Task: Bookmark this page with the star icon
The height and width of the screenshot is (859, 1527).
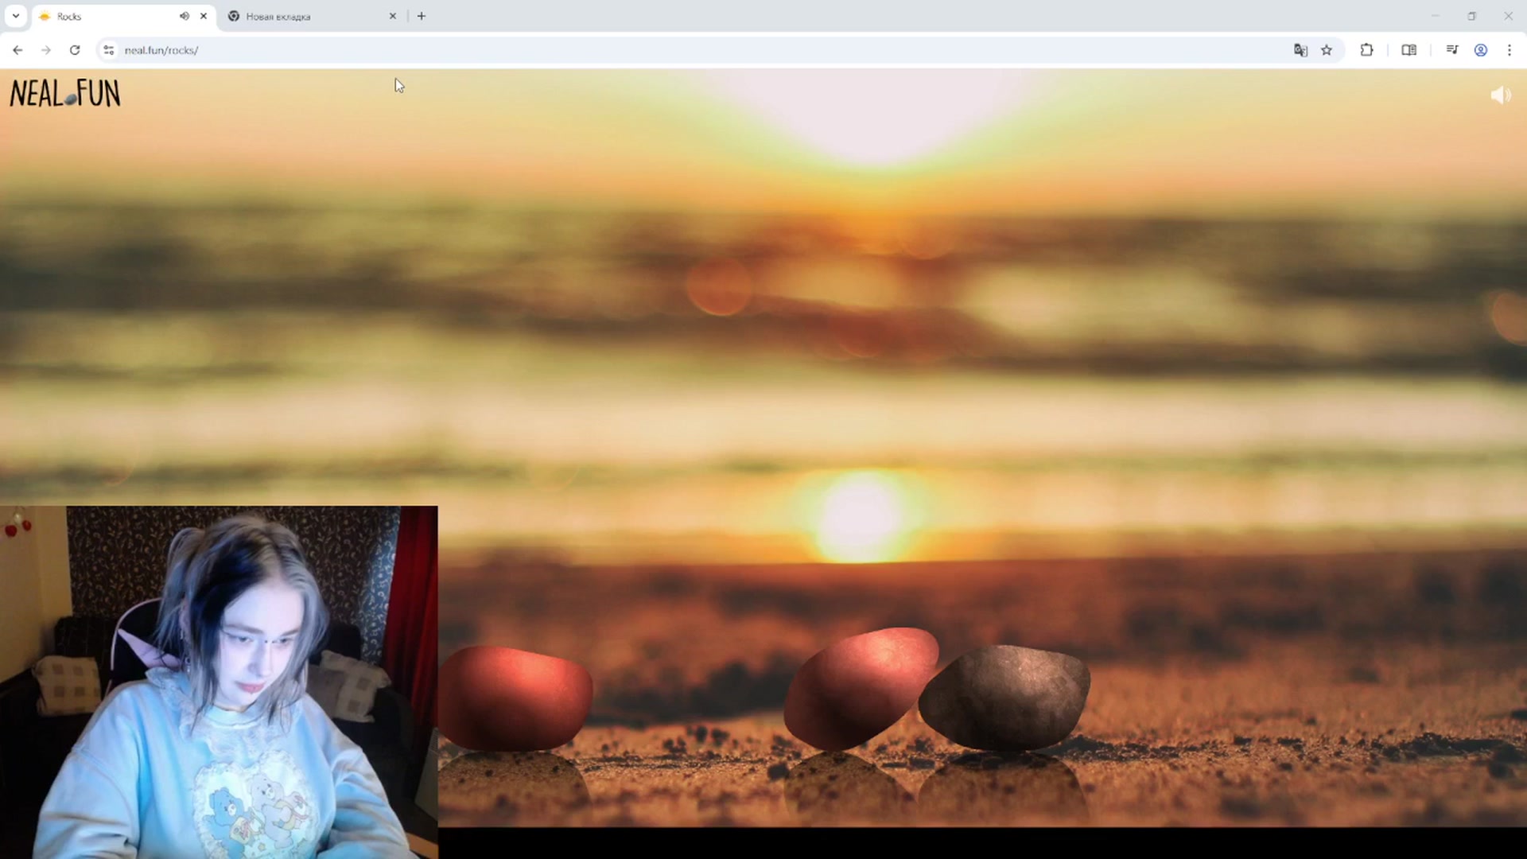Action: pyautogui.click(x=1327, y=50)
